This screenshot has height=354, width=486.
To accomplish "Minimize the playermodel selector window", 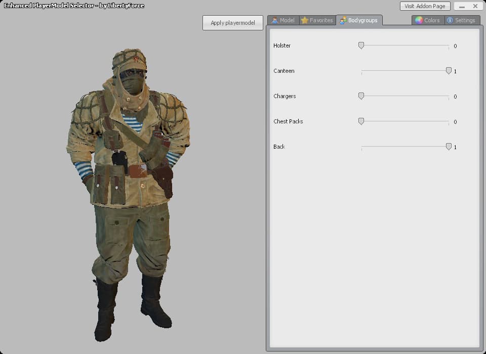I will (462, 6).
